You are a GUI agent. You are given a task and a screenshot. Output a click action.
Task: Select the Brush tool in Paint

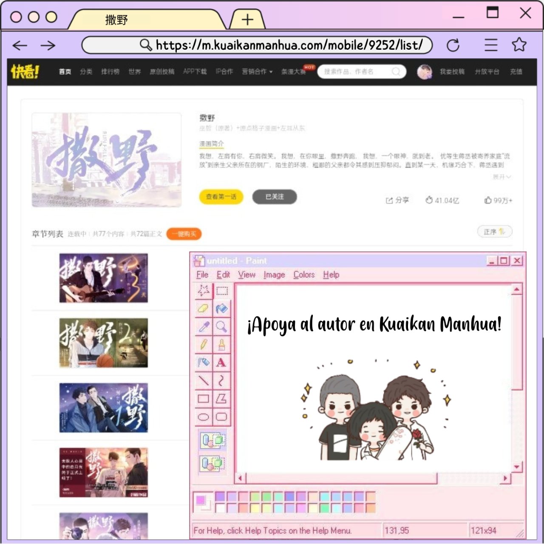pyautogui.click(x=222, y=344)
